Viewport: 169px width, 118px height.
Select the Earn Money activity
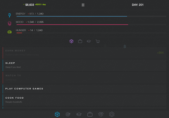click(x=84, y=53)
